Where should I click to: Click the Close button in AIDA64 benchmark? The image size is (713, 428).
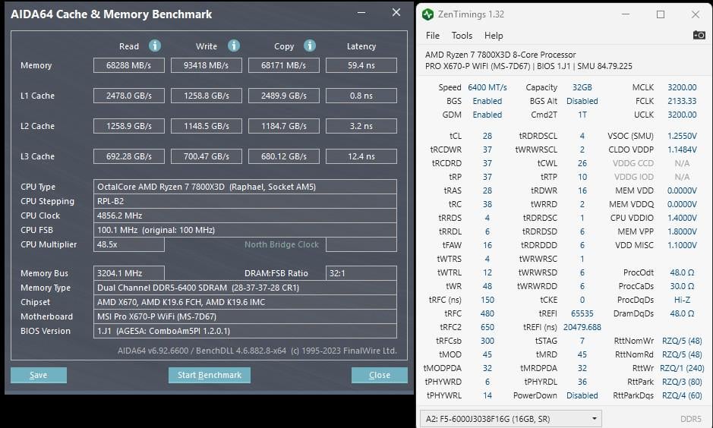379,375
